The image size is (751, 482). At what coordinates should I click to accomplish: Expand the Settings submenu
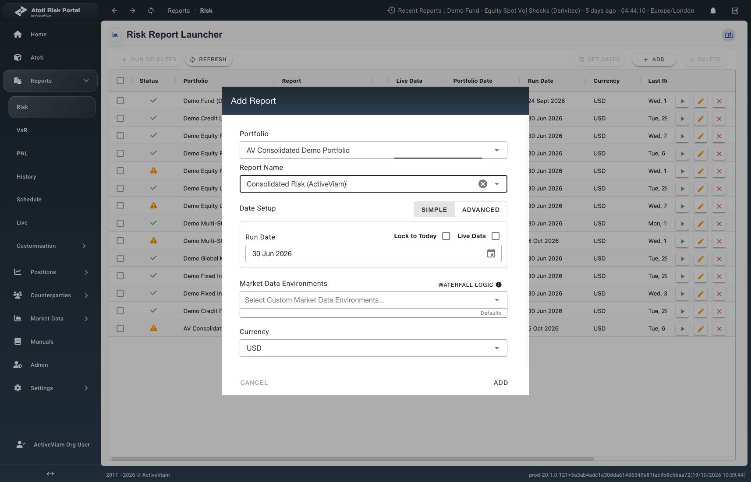coord(86,388)
